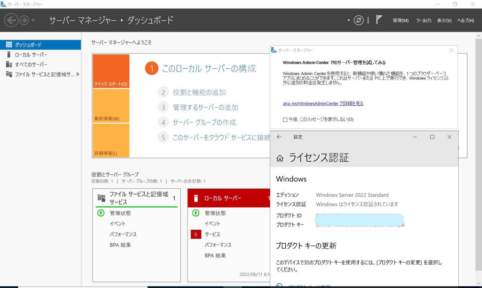This screenshot has width=482, height=288.
Task: Select ダッシュボード in the sidebar
Action: pos(40,45)
